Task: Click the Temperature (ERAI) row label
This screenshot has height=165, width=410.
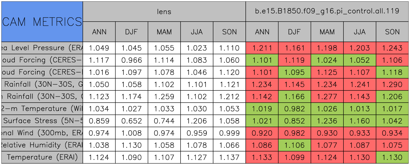Action: (x=42, y=157)
